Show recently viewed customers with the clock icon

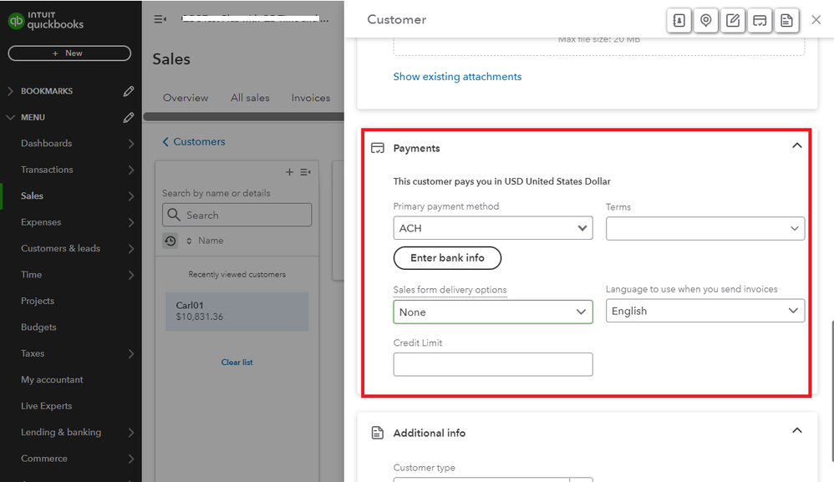pyautogui.click(x=170, y=241)
